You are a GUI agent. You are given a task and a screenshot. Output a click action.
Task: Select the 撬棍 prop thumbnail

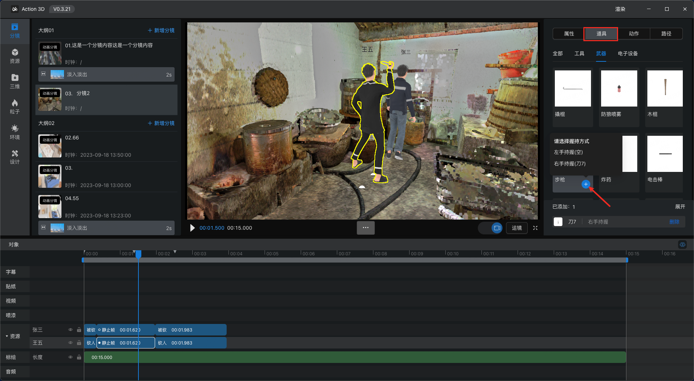[573, 88]
